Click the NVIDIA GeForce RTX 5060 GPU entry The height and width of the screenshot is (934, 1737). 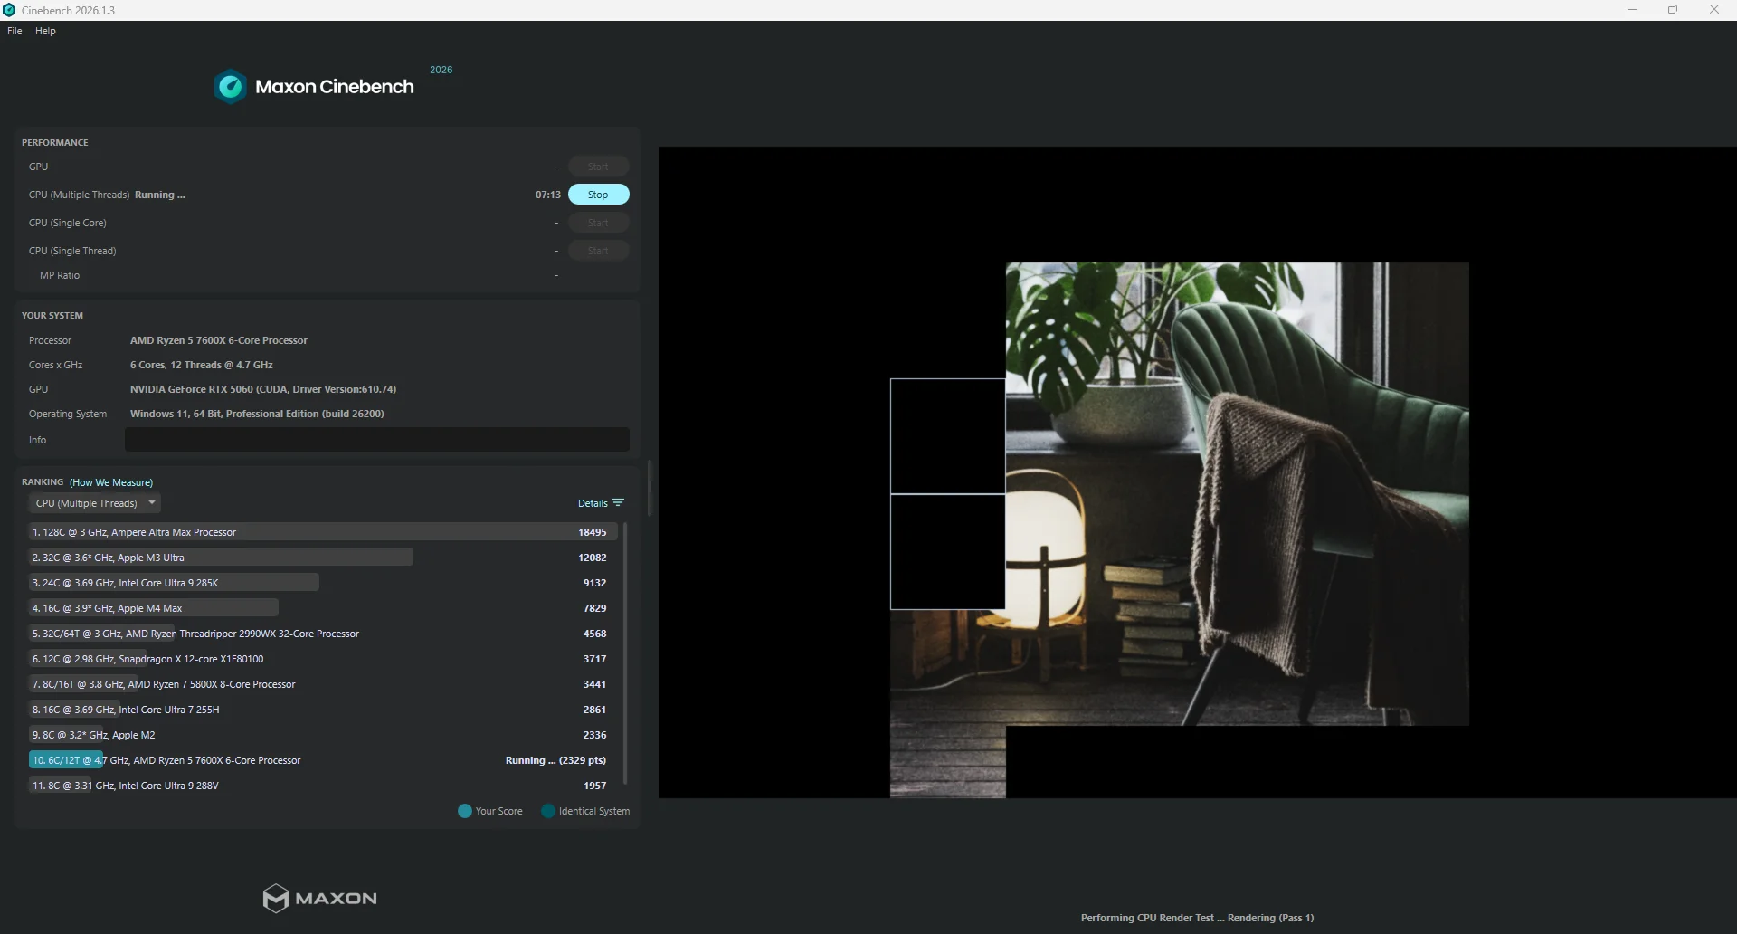pyautogui.click(x=263, y=389)
